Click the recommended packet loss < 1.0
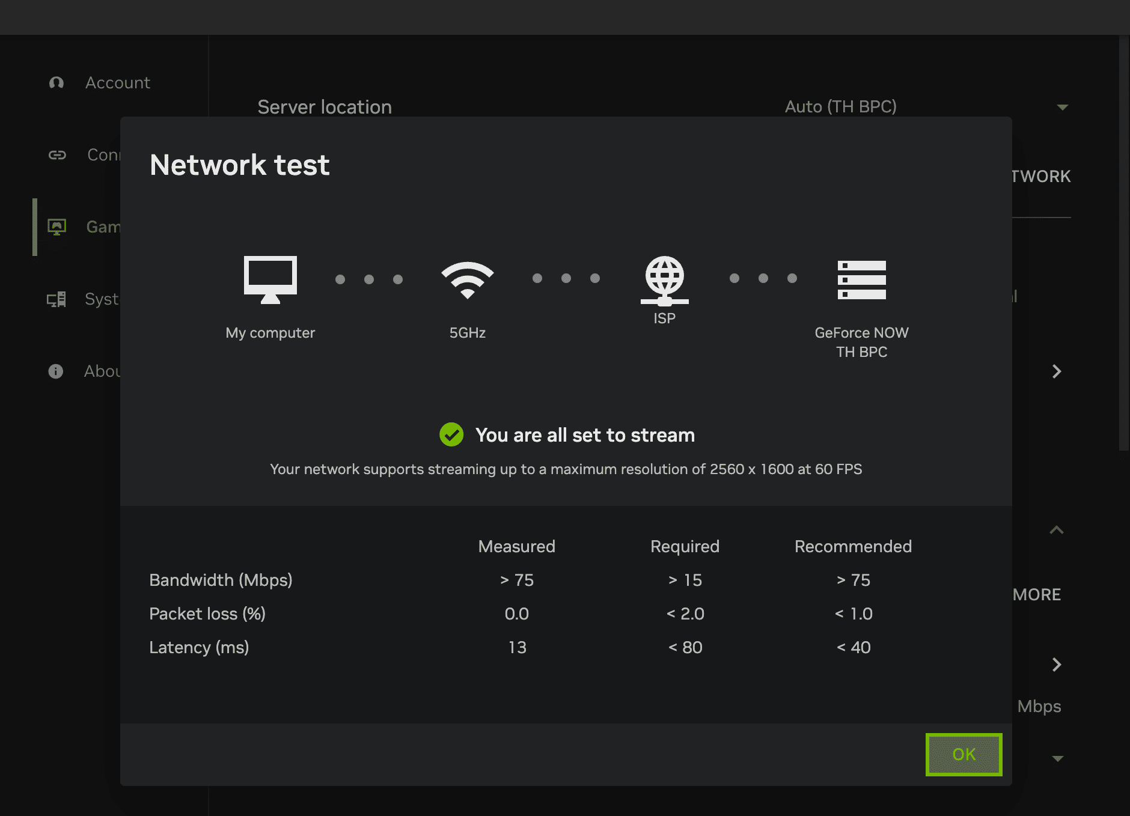The height and width of the screenshot is (816, 1130). tap(854, 614)
